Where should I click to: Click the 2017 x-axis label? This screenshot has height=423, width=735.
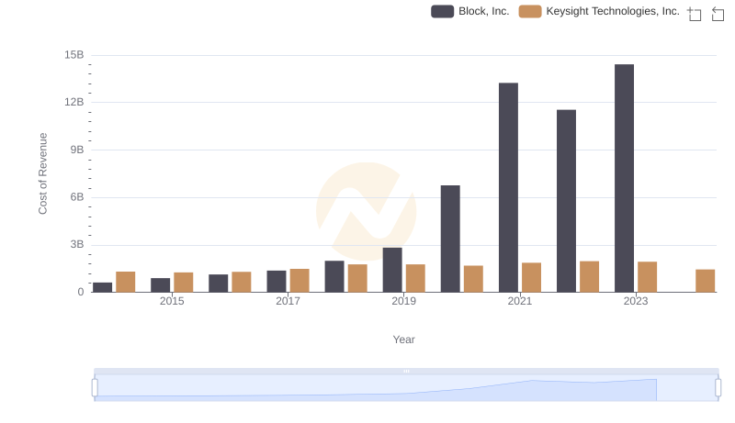click(288, 301)
